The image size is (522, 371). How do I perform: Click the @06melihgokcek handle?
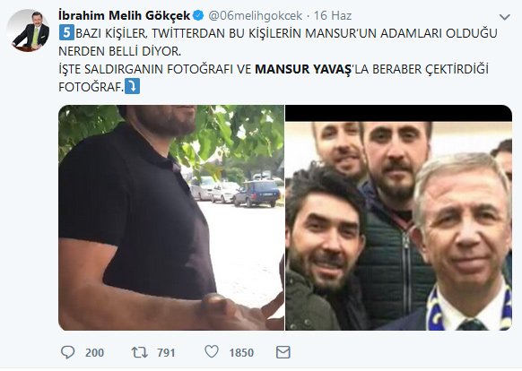click(x=256, y=15)
